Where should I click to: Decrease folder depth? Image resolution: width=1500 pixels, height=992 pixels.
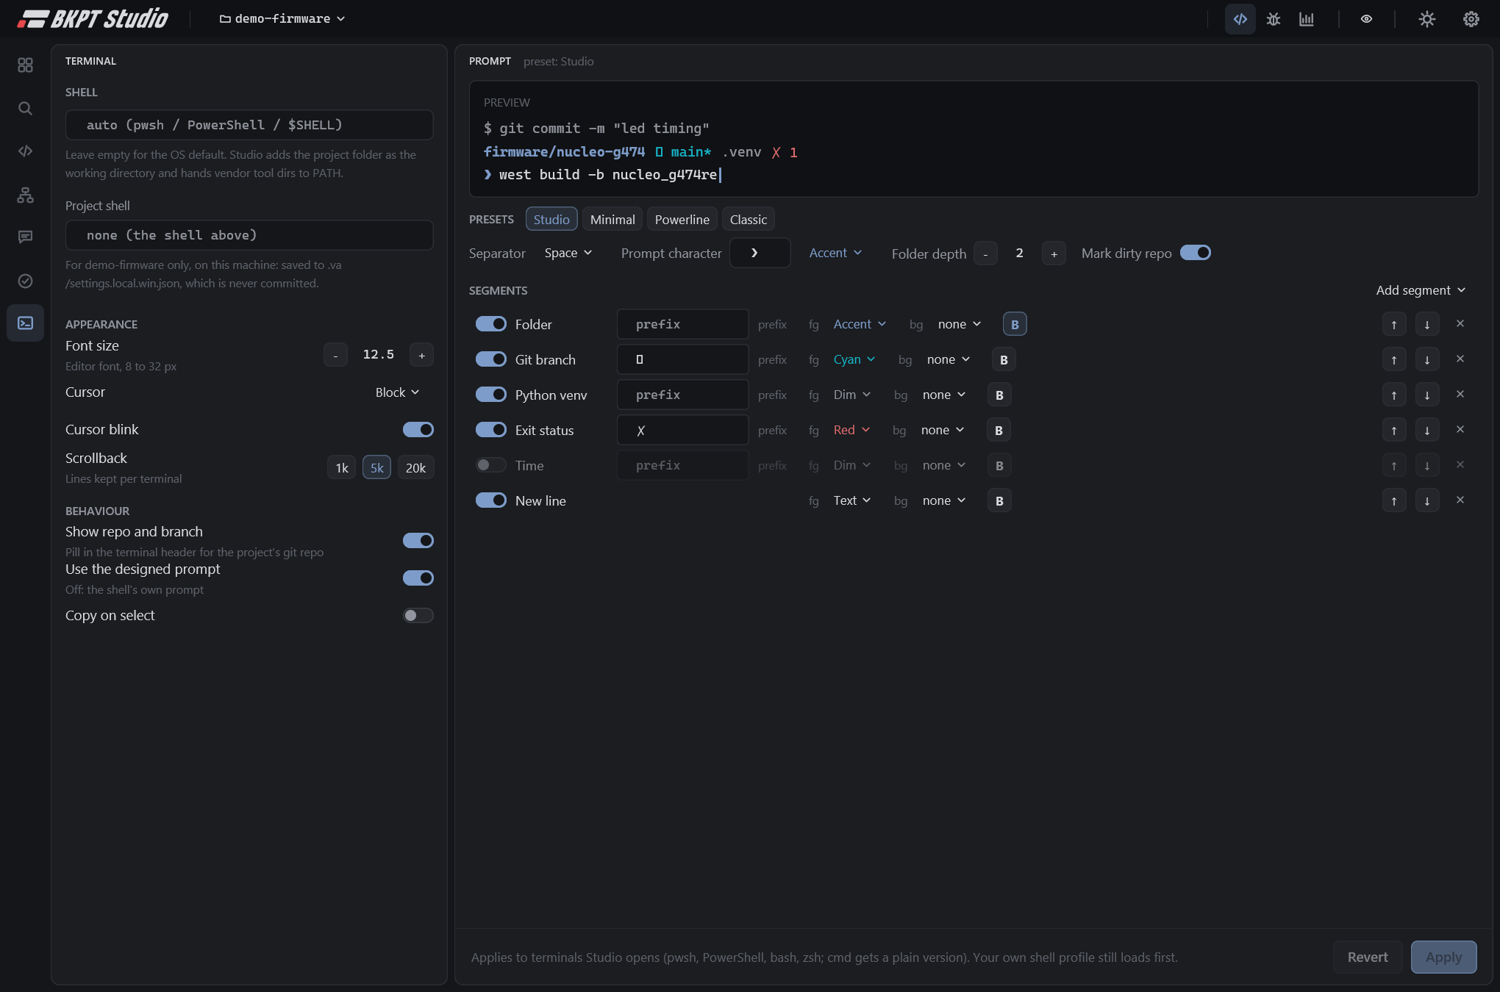(985, 254)
